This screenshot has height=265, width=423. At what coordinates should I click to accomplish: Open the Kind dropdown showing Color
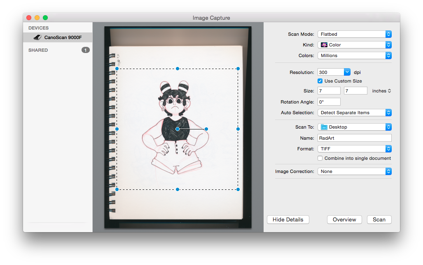[x=355, y=45]
